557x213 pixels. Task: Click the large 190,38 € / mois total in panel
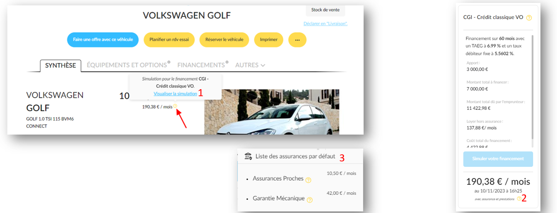[498, 182]
